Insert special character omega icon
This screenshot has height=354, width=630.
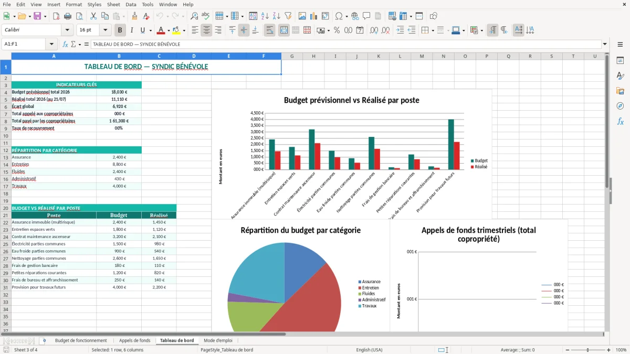[339, 16]
